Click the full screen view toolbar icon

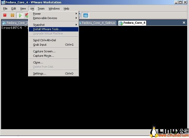coord(86,15)
